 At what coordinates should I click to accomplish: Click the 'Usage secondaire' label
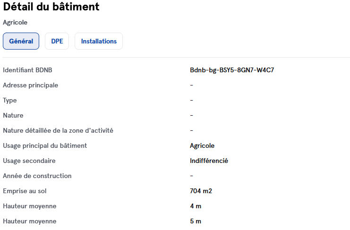[x=29, y=161]
